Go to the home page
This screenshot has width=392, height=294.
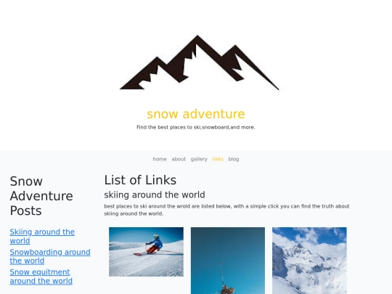coord(160,159)
